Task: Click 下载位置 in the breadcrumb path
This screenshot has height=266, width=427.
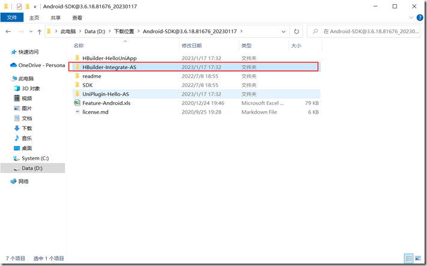Action: pos(124,31)
